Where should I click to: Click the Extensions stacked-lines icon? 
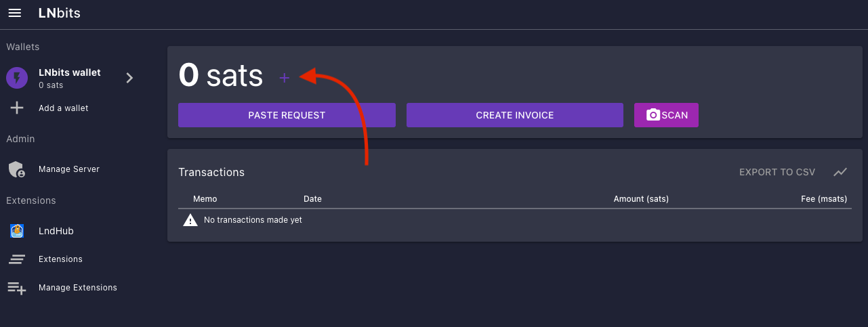click(17, 259)
